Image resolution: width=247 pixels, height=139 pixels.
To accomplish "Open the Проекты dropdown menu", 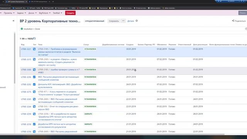I will pyautogui.click(x=9, y=13).
